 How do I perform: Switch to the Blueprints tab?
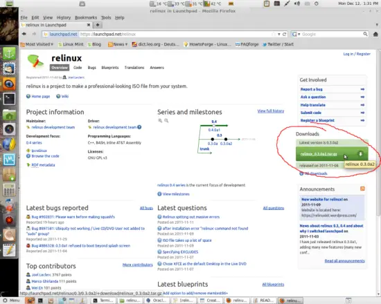[110, 68]
